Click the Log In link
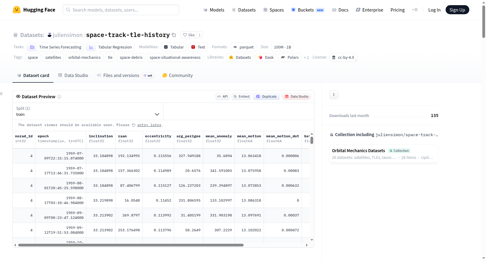This screenshot has width=486, height=261. (434, 10)
